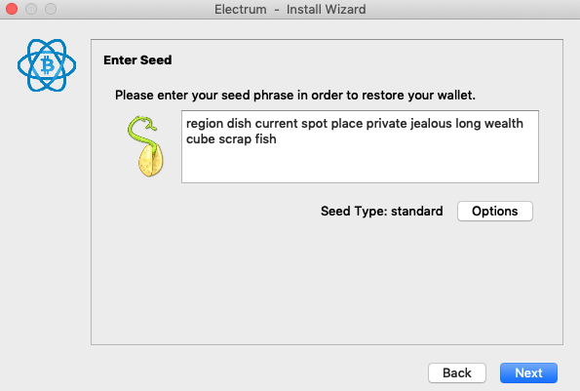This screenshot has height=391, width=580.
Task: Place cursor on the word "cube"
Action: (x=201, y=139)
